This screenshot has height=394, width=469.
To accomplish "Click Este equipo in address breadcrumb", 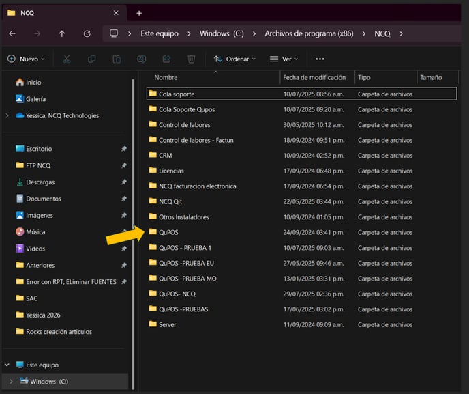I will [x=160, y=33].
